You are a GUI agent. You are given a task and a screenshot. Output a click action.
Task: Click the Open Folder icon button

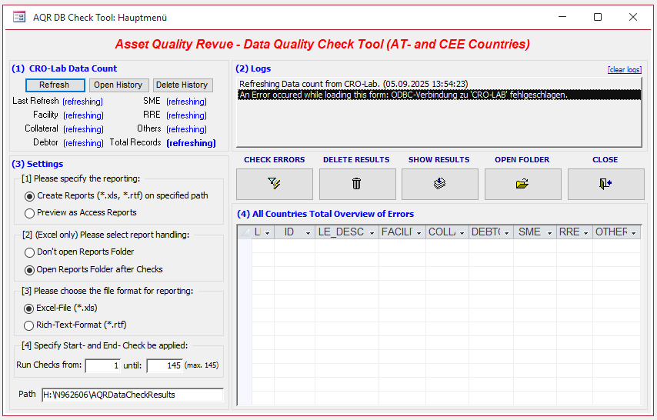(522, 184)
